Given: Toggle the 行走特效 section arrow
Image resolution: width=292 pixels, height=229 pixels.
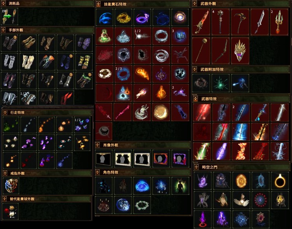Looking at the screenshot, I should 5,112.
